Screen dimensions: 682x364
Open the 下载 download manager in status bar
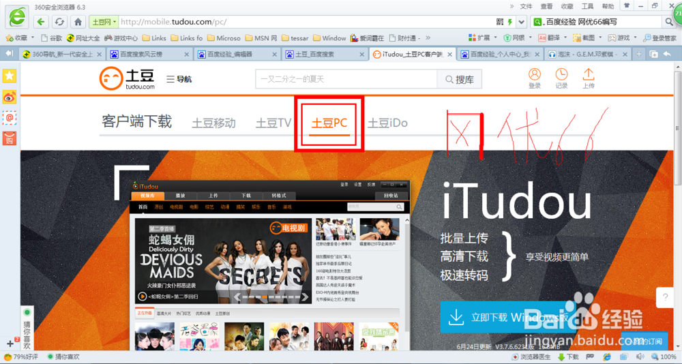tap(569, 357)
